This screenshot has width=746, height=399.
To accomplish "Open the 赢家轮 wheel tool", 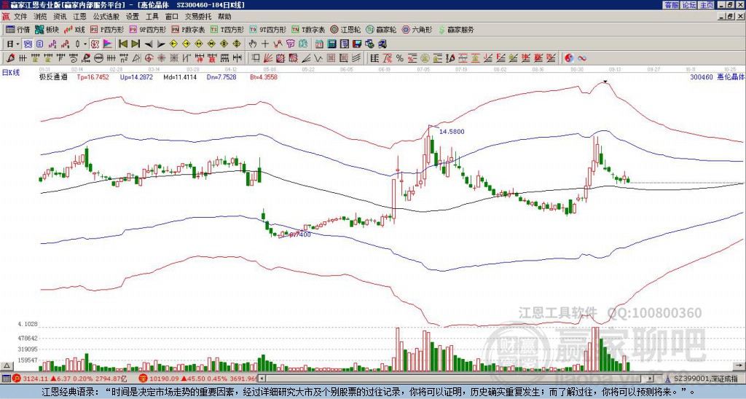I will coord(381,29).
